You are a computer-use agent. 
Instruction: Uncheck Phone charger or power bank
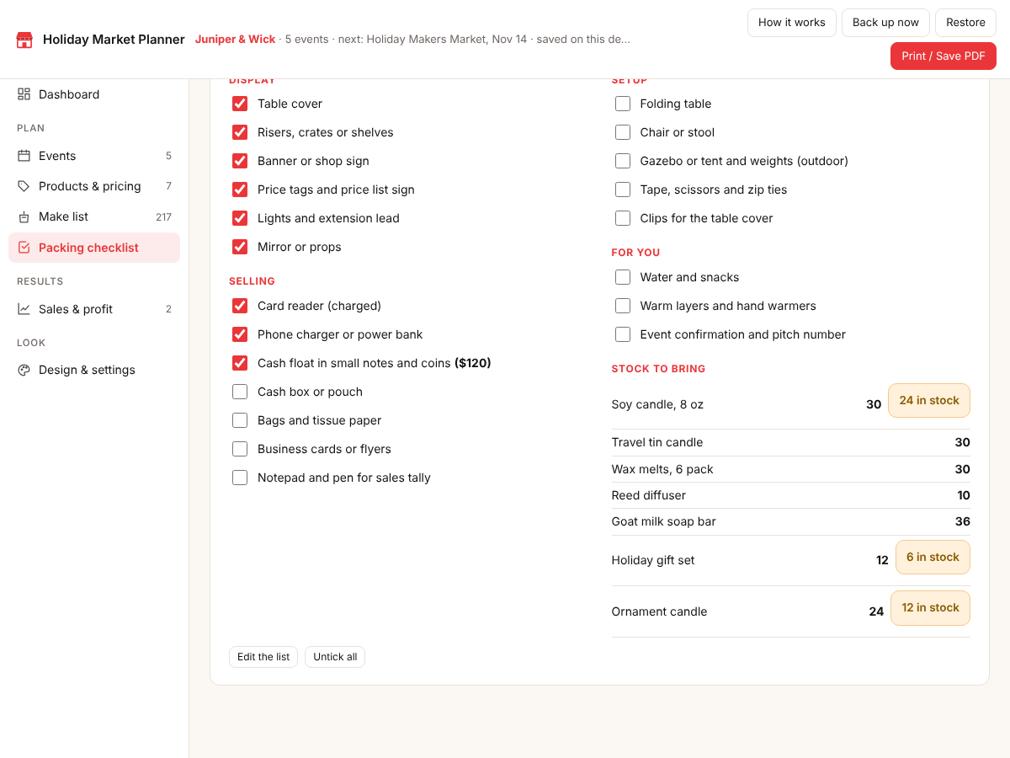[240, 334]
